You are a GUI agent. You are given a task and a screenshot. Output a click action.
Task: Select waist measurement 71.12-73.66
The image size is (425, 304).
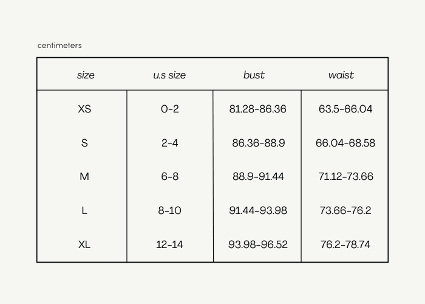pos(345,177)
